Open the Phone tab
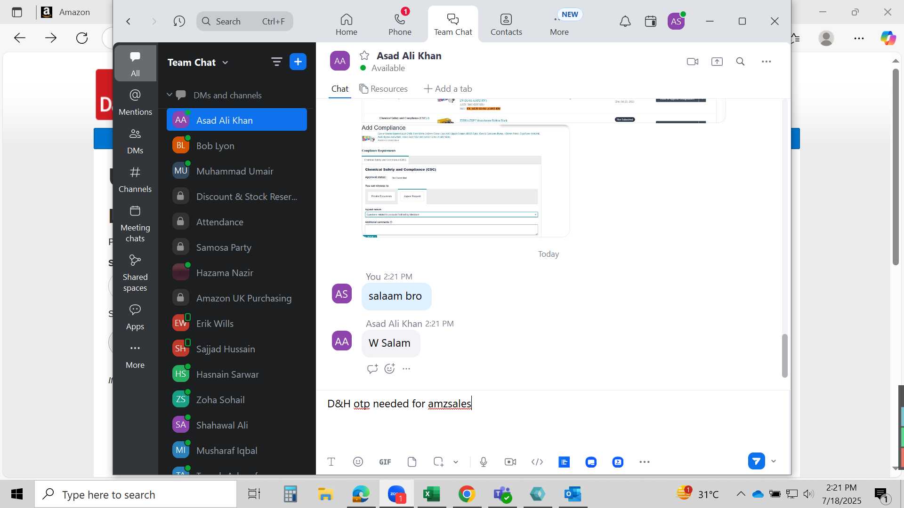The width and height of the screenshot is (904, 508). tap(400, 24)
